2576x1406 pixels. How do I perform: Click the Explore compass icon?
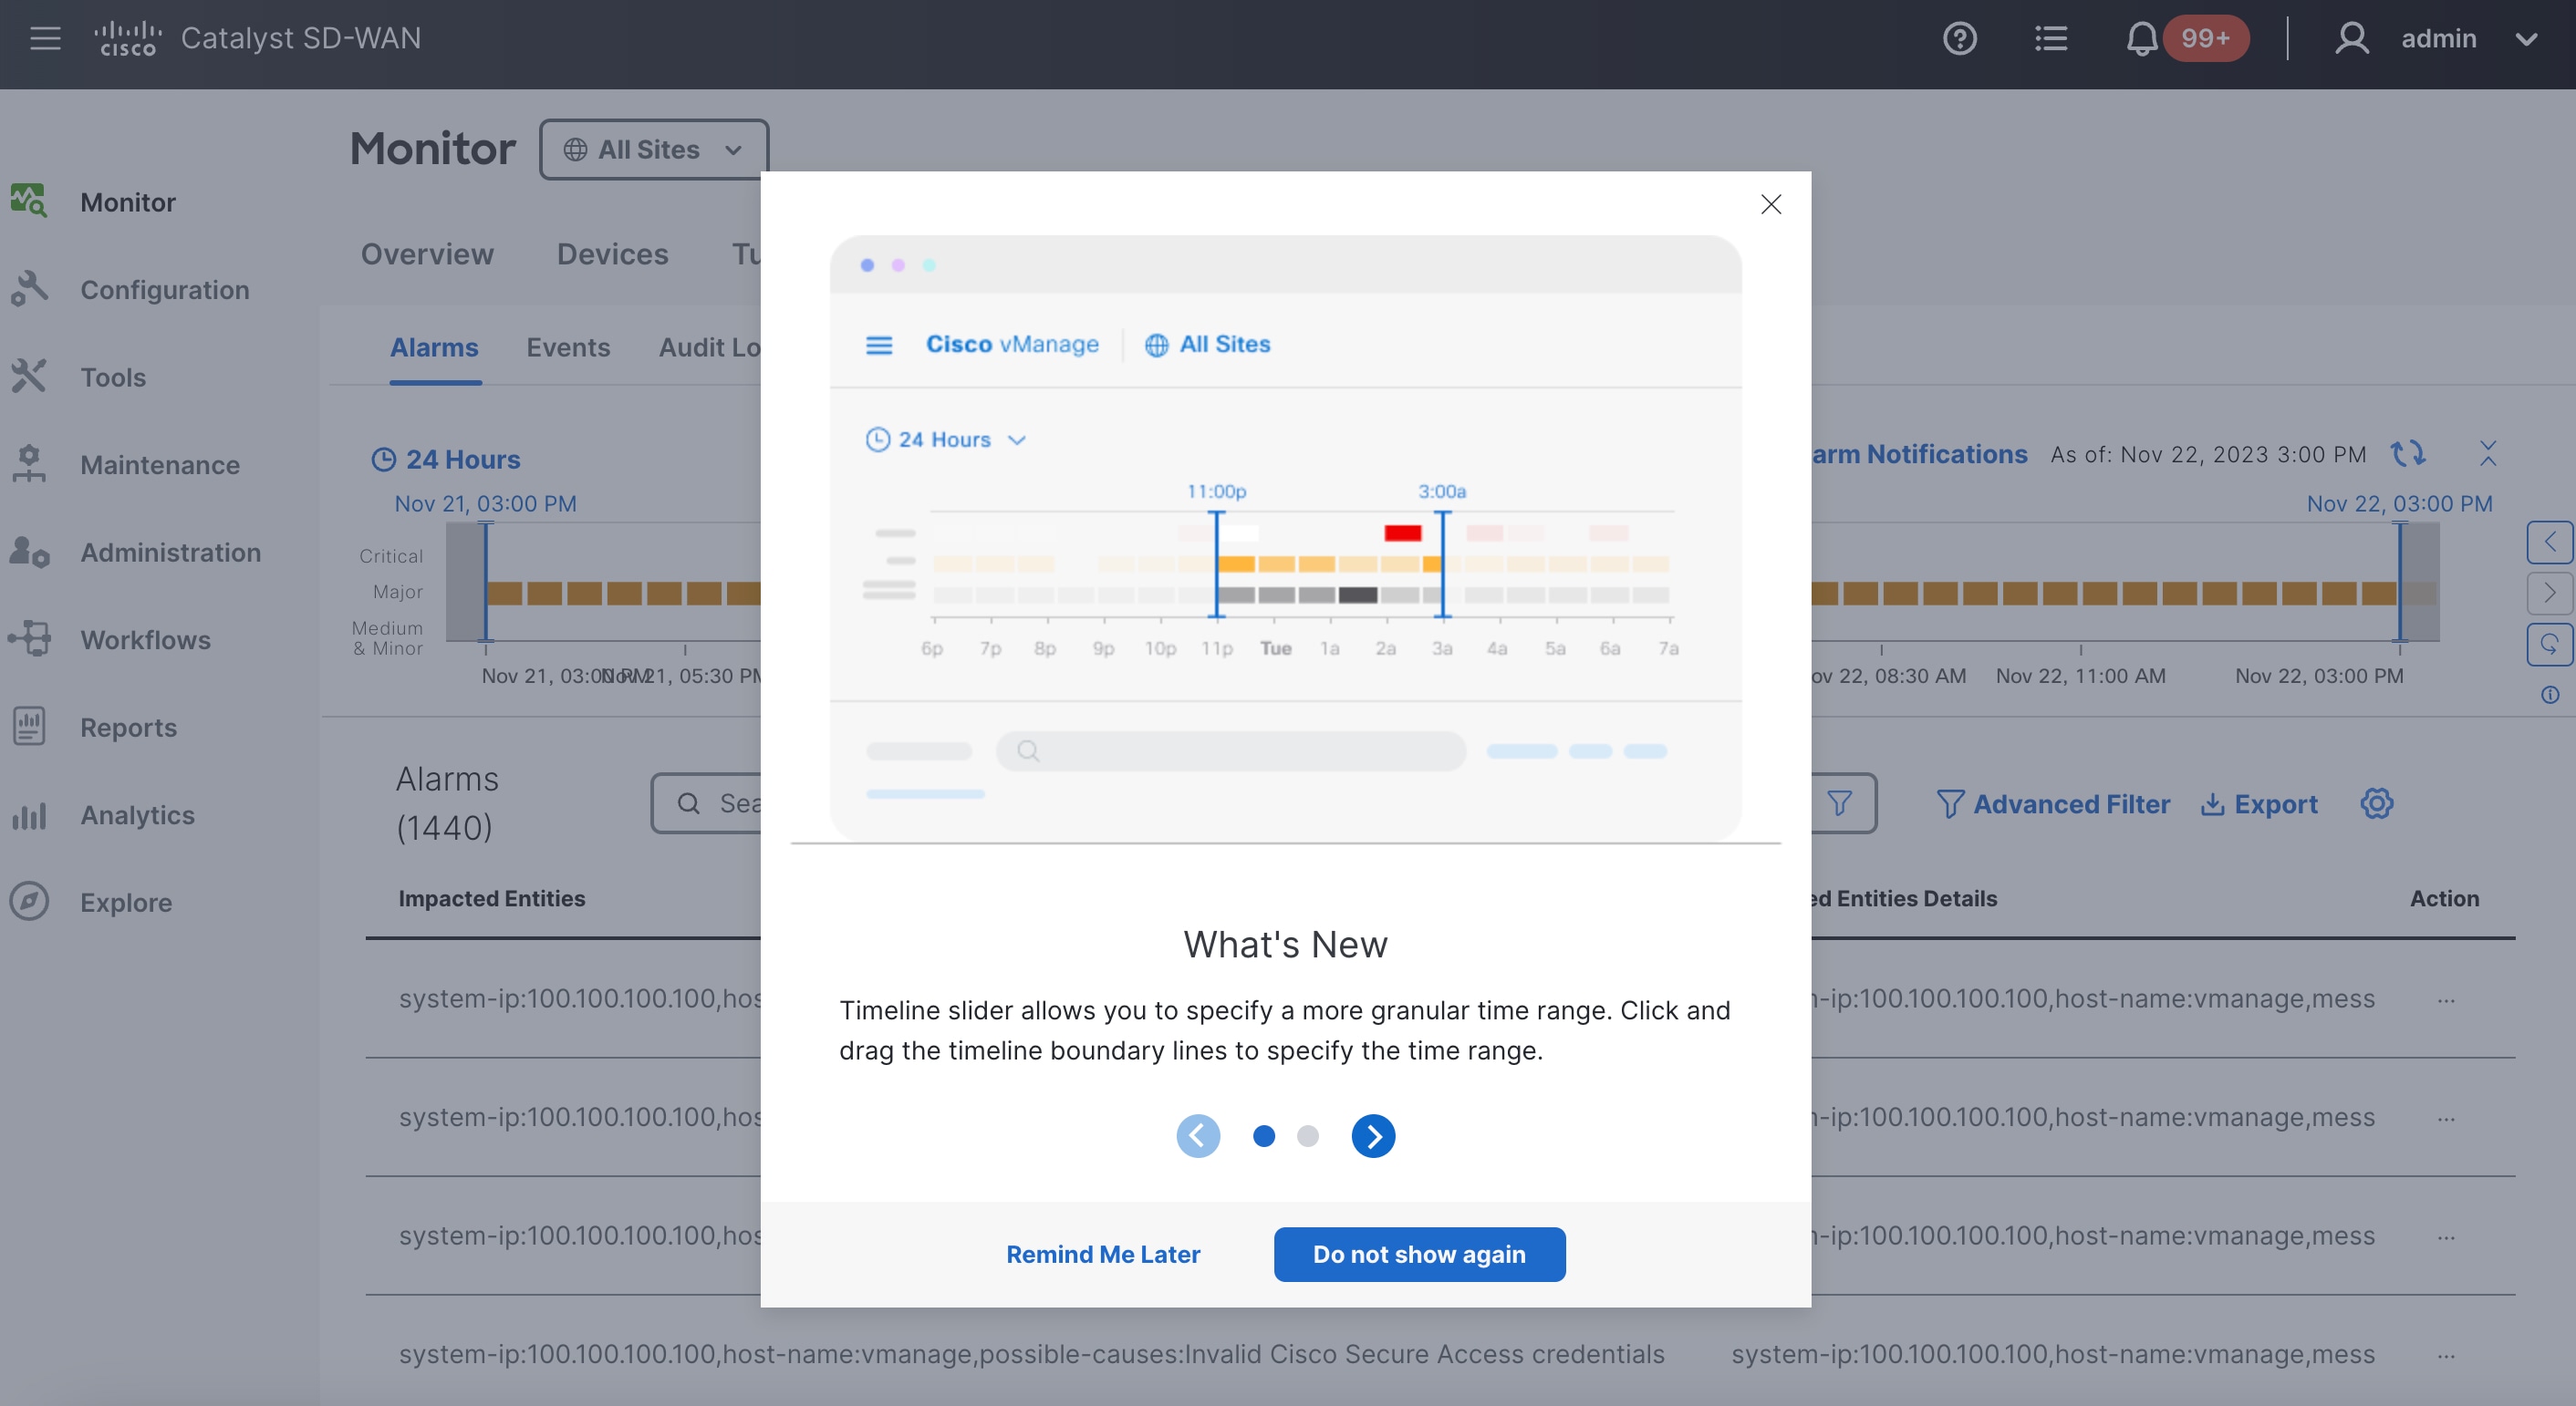pyautogui.click(x=29, y=902)
